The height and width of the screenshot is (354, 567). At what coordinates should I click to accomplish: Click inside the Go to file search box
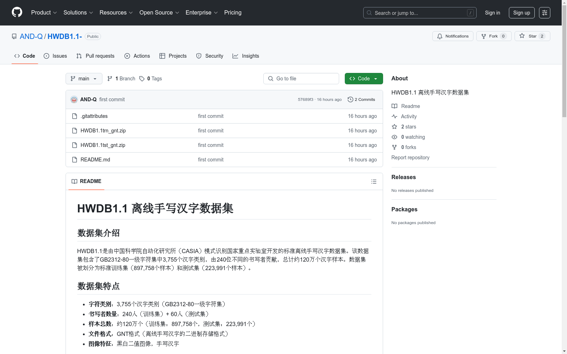tap(301, 78)
